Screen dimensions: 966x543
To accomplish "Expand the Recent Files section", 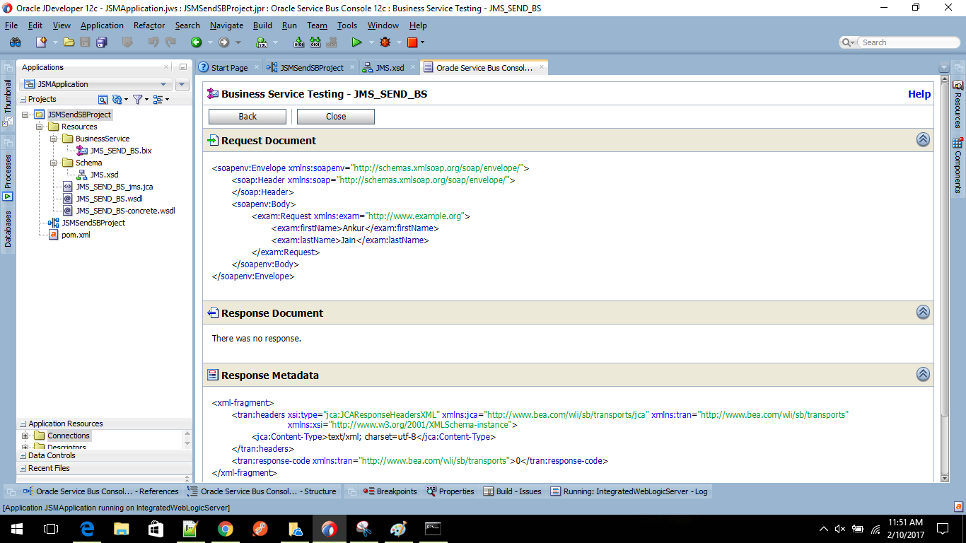I will [23, 469].
